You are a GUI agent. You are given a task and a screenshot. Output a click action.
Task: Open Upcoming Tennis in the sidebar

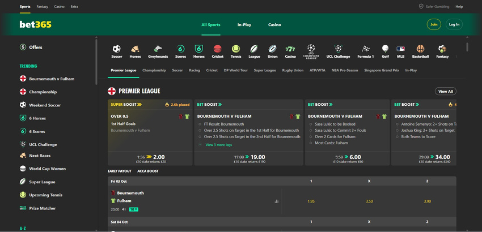click(x=45, y=195)
